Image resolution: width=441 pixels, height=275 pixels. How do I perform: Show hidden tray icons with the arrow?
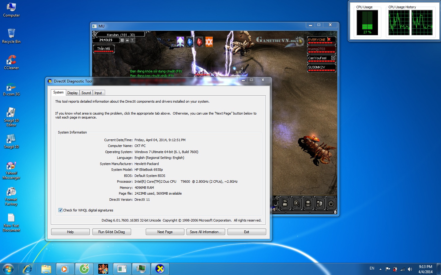point(380,269)
